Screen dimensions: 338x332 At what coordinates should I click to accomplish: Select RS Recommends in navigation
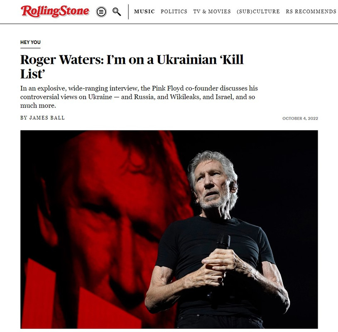[311, 12]
